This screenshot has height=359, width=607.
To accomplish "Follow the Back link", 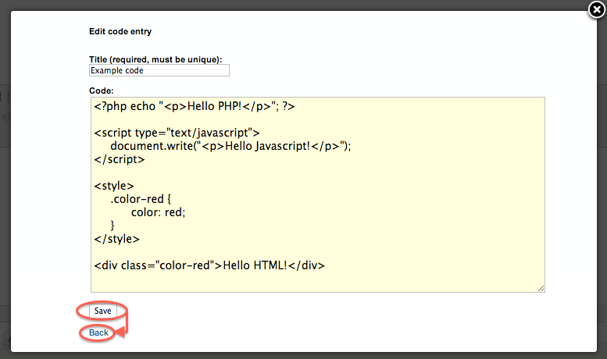I will (x=98, y=332).
